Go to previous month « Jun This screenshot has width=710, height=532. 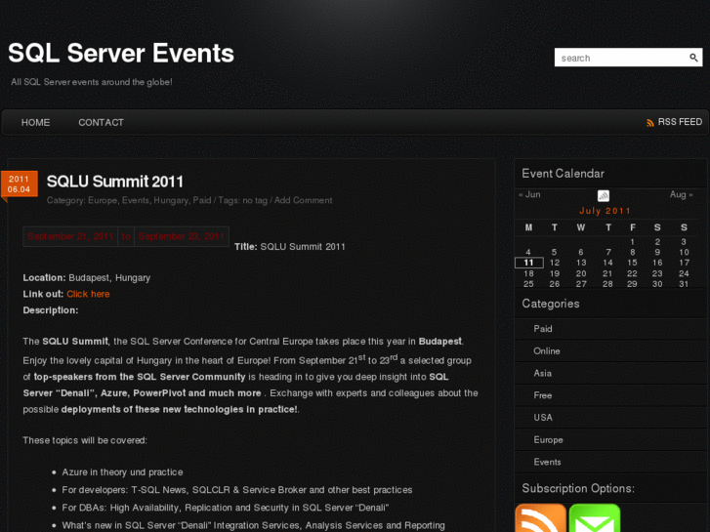pyautogui.click(x=529, y=194)
